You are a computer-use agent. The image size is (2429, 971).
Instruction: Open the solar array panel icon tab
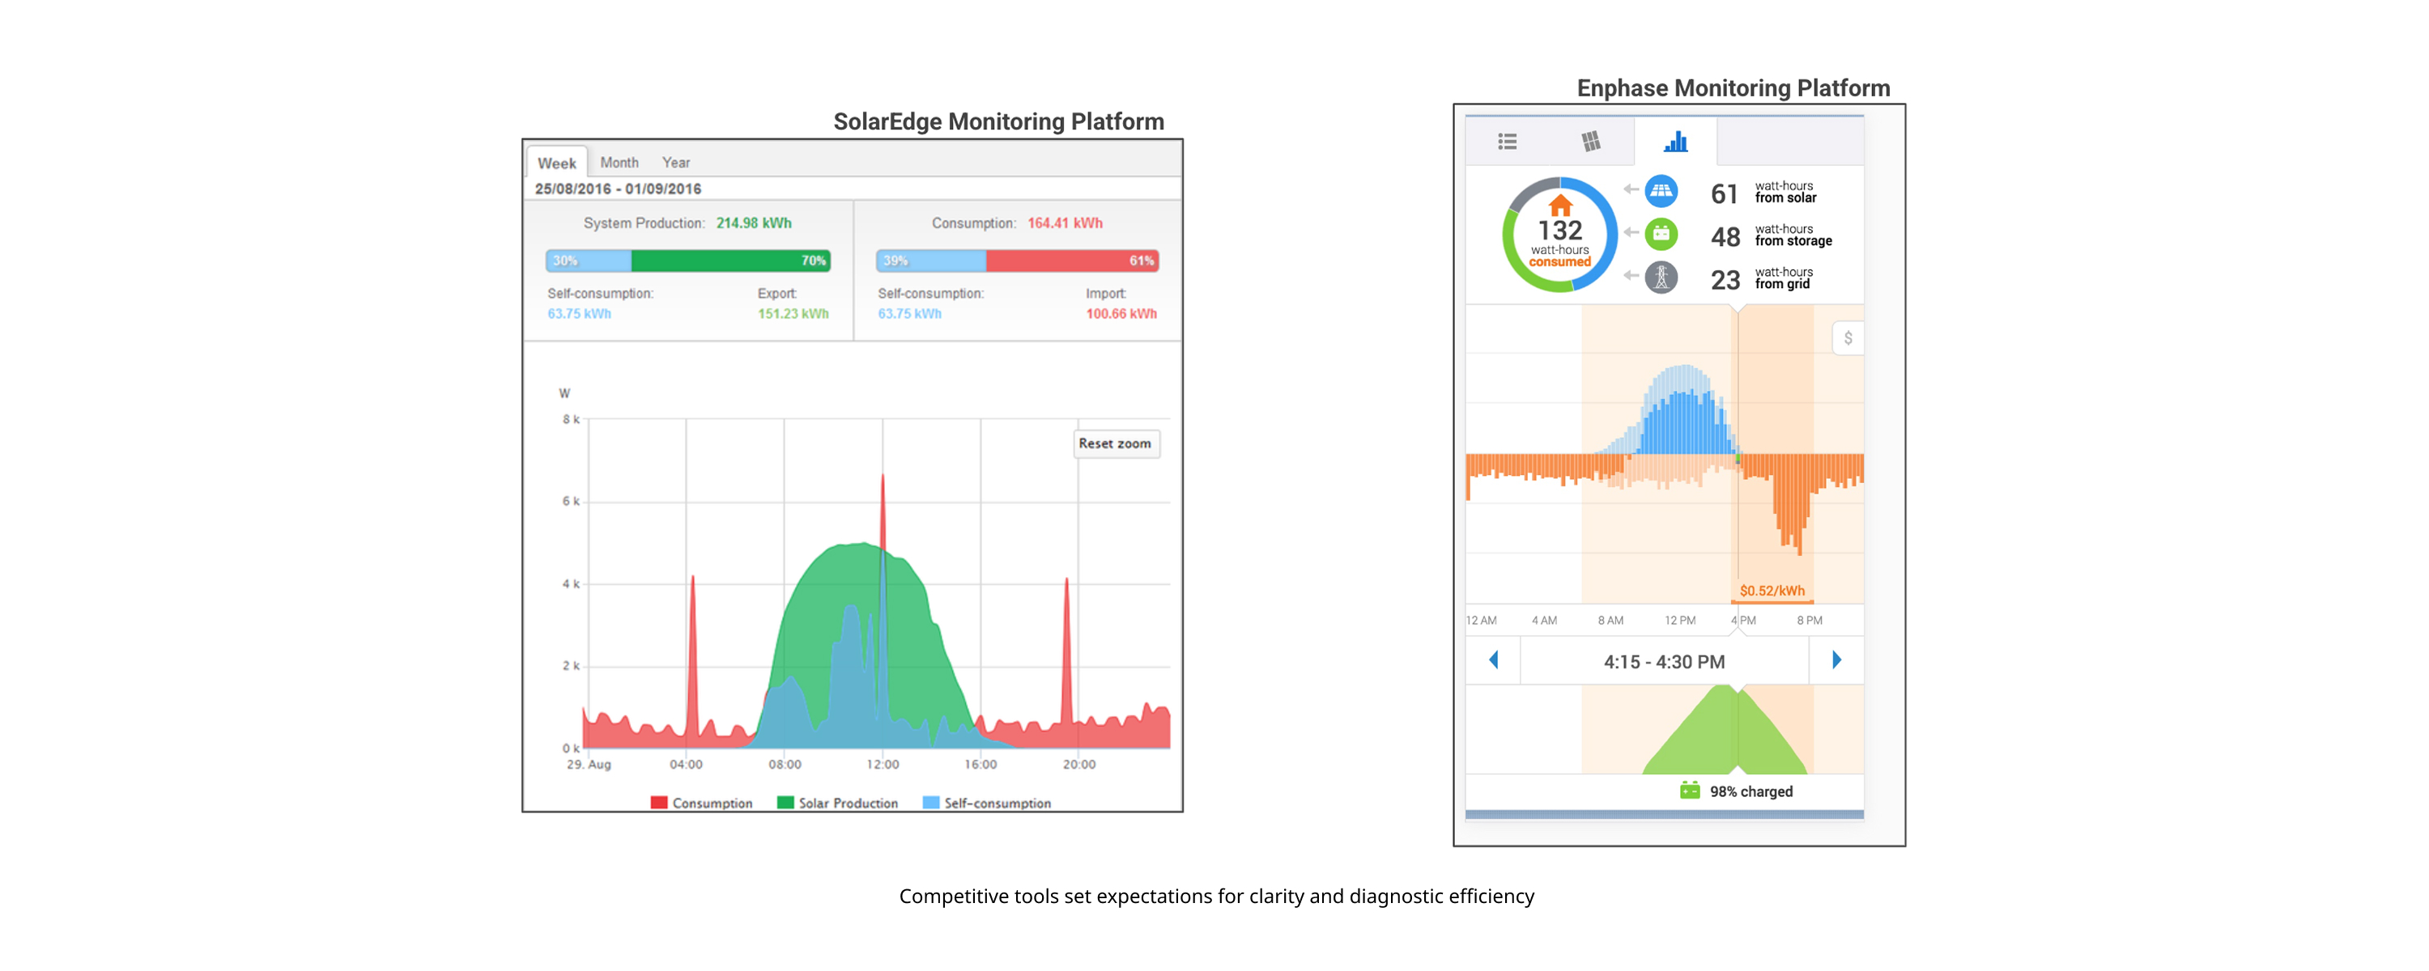tap(1591, 142)
